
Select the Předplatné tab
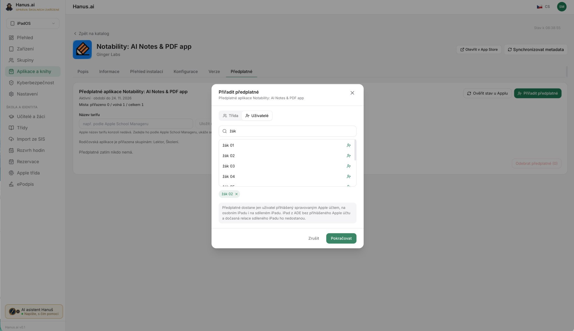click(241, 72)
